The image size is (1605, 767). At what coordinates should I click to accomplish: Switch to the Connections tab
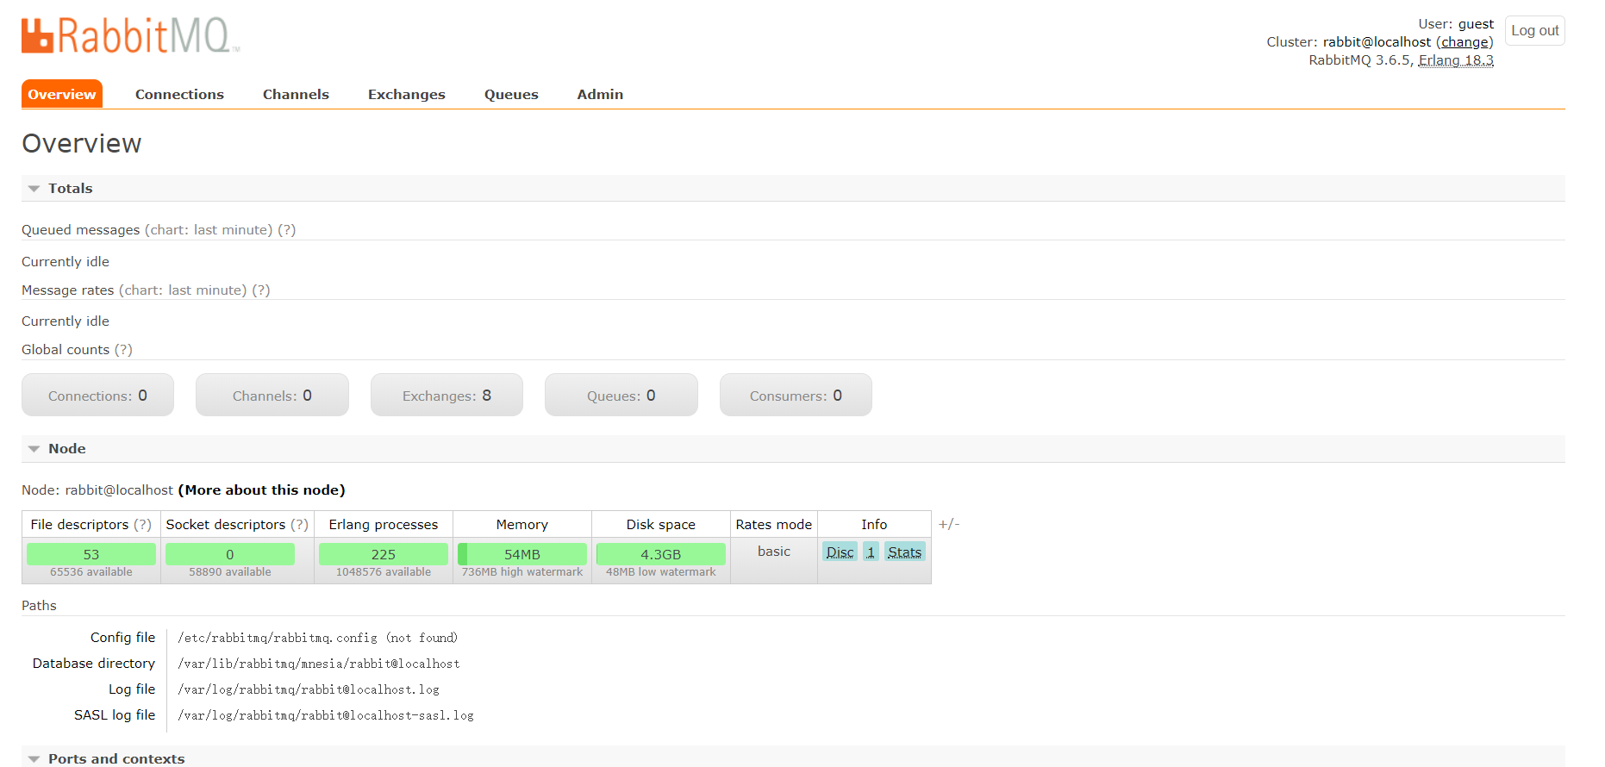click(179, 94)
